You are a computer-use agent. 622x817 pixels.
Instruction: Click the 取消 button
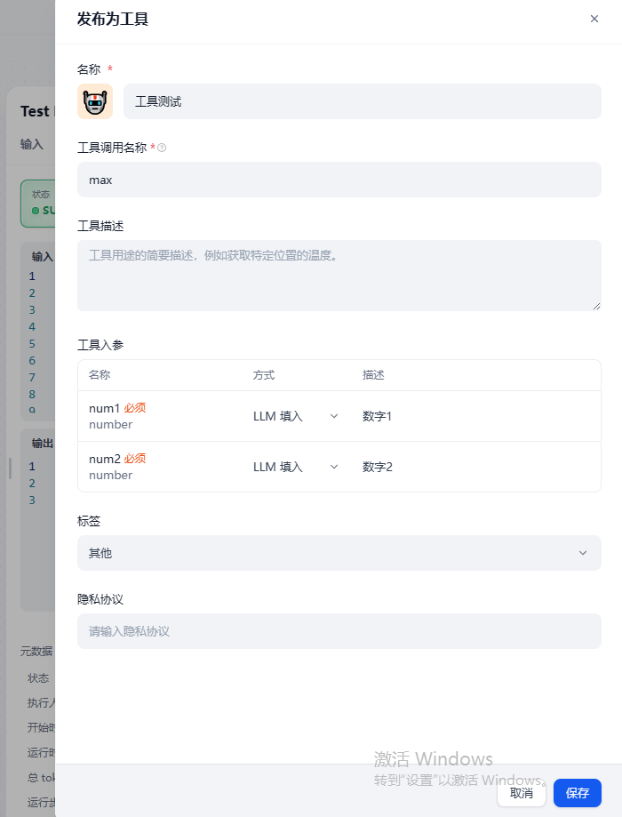pyautogui.click(x=522, y=793)
